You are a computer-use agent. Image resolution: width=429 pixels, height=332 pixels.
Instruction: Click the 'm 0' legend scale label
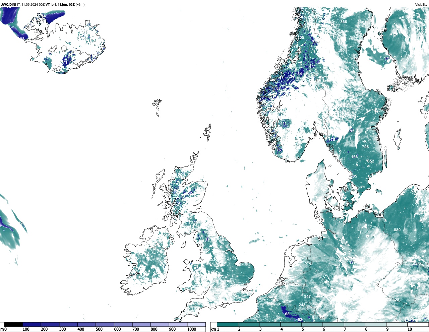coord(3,329)
